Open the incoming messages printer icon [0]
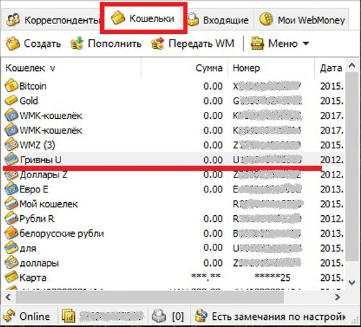Viewport: 361px width, 327px height. tap(159, 316)
